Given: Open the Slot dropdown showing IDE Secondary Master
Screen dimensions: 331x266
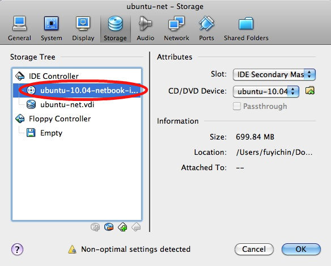Looking at the screenshot, I should (274, 74).
